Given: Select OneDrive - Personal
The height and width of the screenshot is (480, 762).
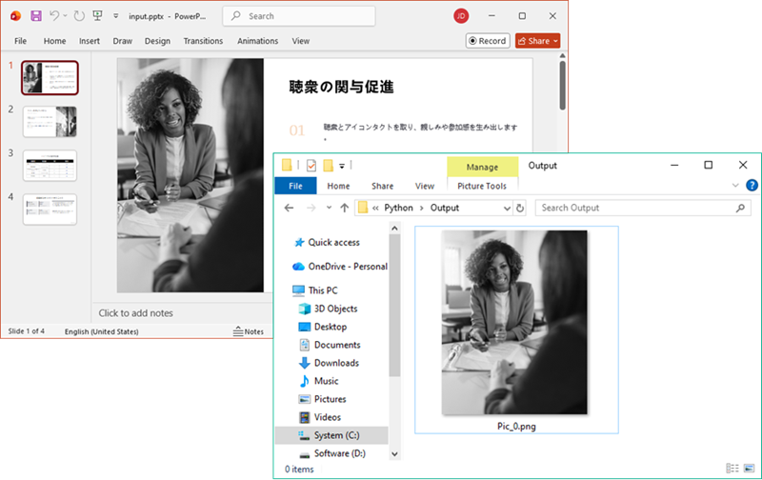Looking at the screenshot, I should tap(340, 267).
